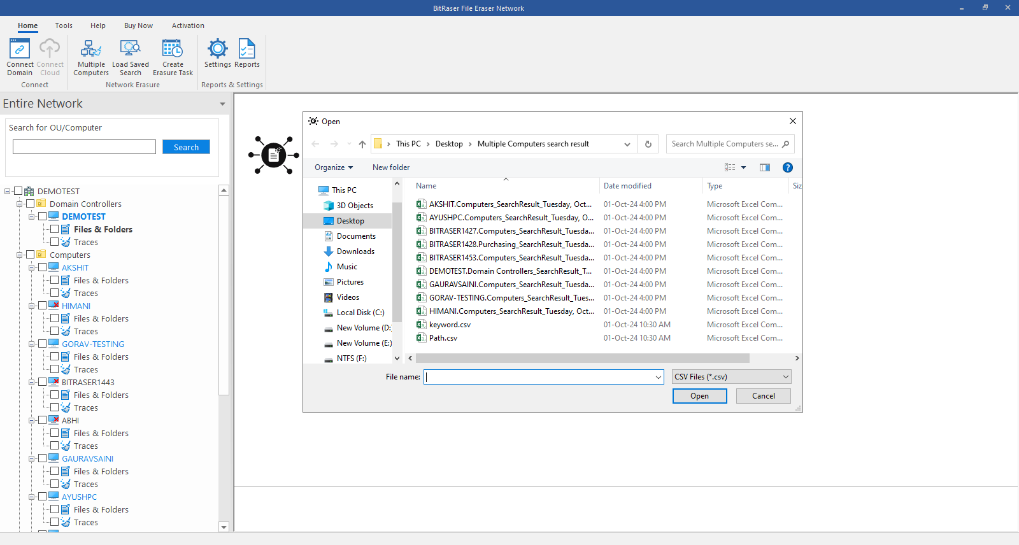
Task: Collapse the Computers tree node
Action: click(x=19, y=255)
